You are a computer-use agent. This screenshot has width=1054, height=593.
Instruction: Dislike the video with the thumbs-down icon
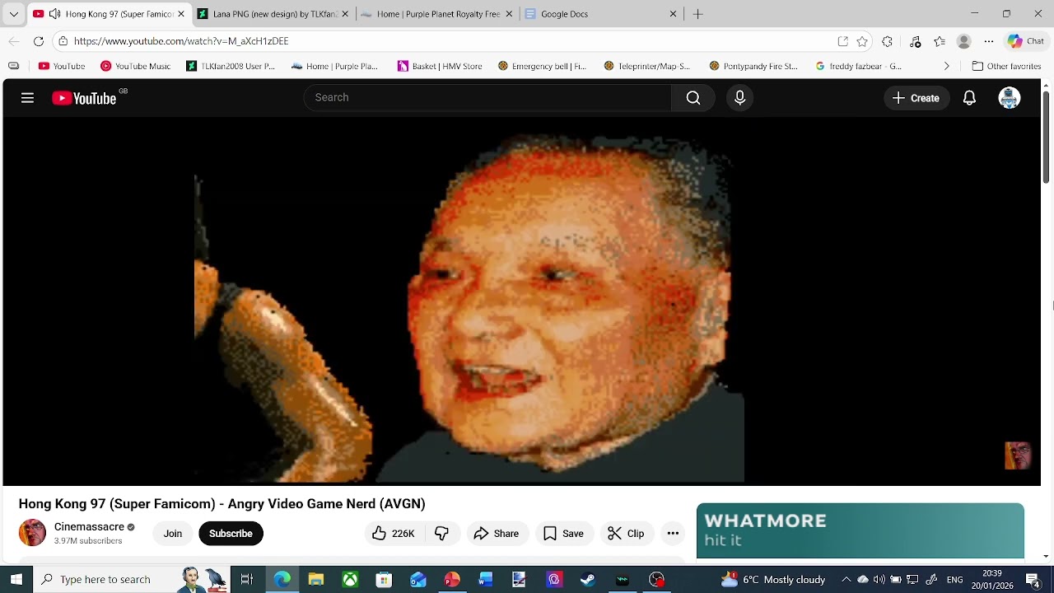[441, 534]
